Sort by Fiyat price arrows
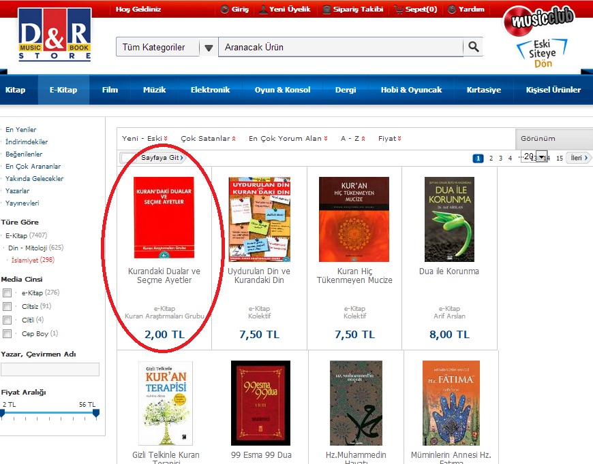The width and height of the screenshot is (593, 464). pos(399,139)
